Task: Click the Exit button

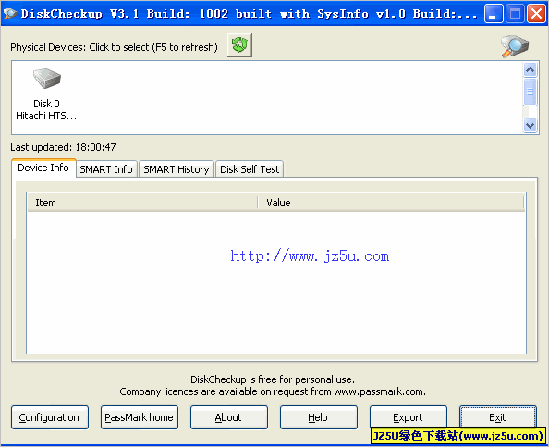Action: click(x=497, y=417)
